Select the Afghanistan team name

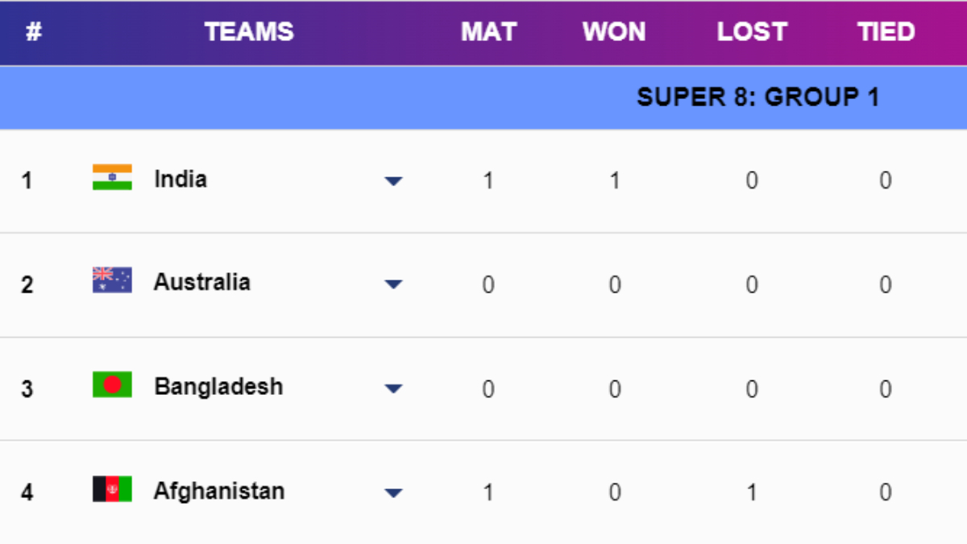[x=219, y=491]
